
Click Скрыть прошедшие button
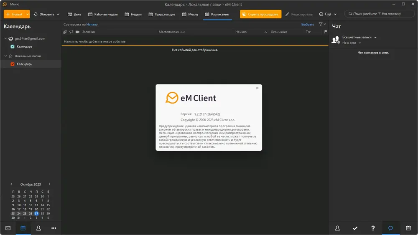[x=260, y=14]
